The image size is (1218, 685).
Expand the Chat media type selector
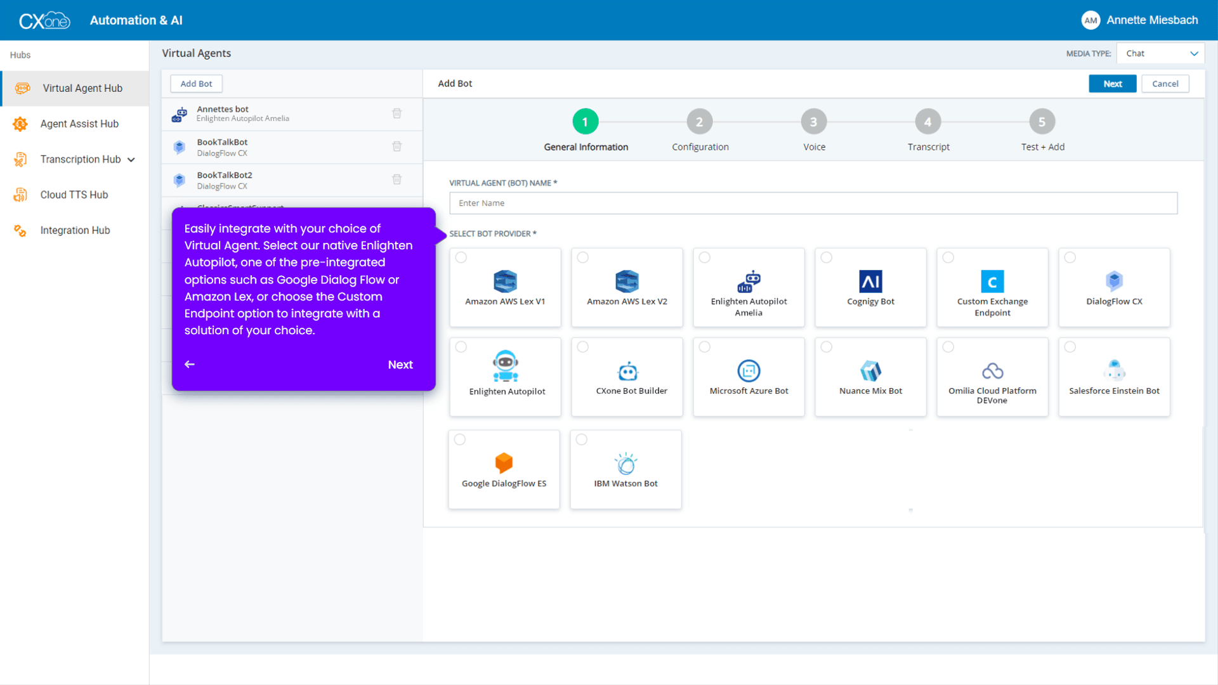(x=1160, y=53)
